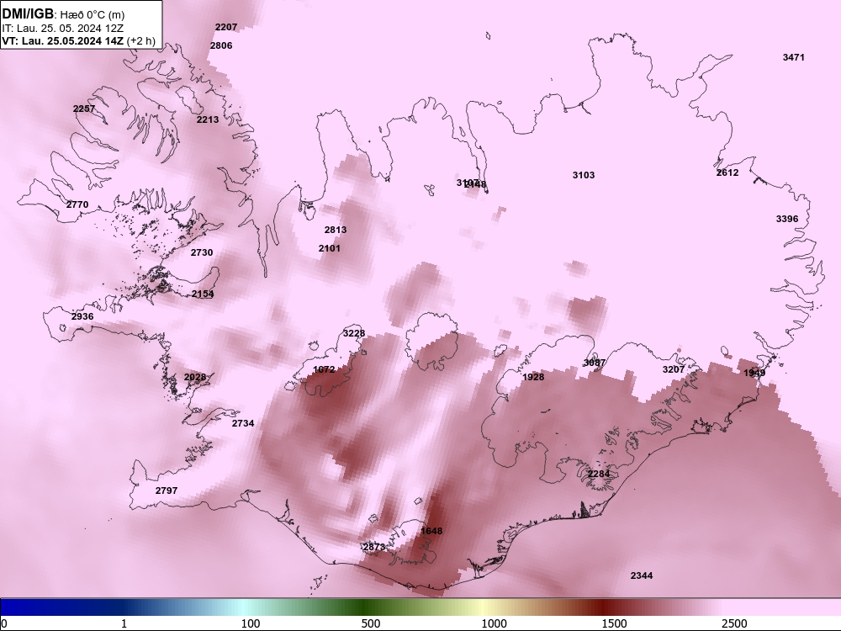This screenshot has height=631, width=841.
Task: Select the map value 2101
Action: [330, 248]
